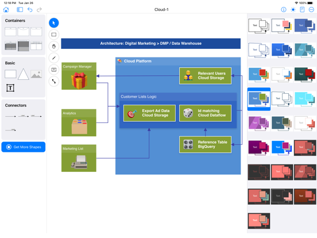Apply the indigo blue style theme
317x238 pixels.
pos(305,26)
